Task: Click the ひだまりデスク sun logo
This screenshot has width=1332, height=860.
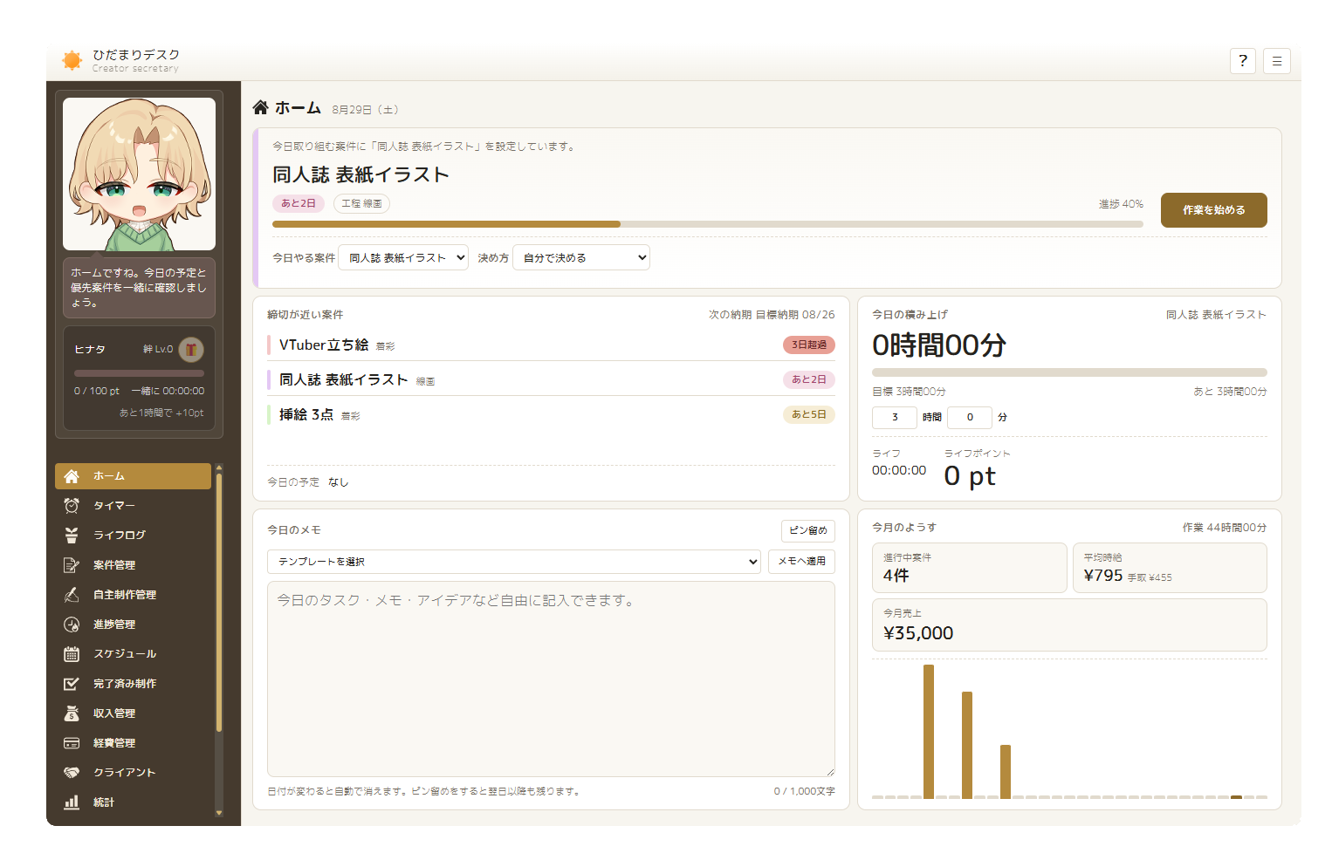Action: click(72, 60)
